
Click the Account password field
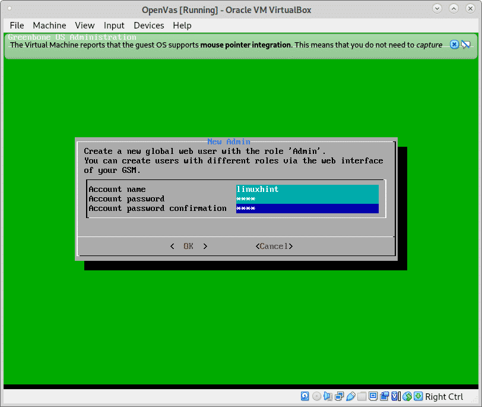[x=307, y=198]
